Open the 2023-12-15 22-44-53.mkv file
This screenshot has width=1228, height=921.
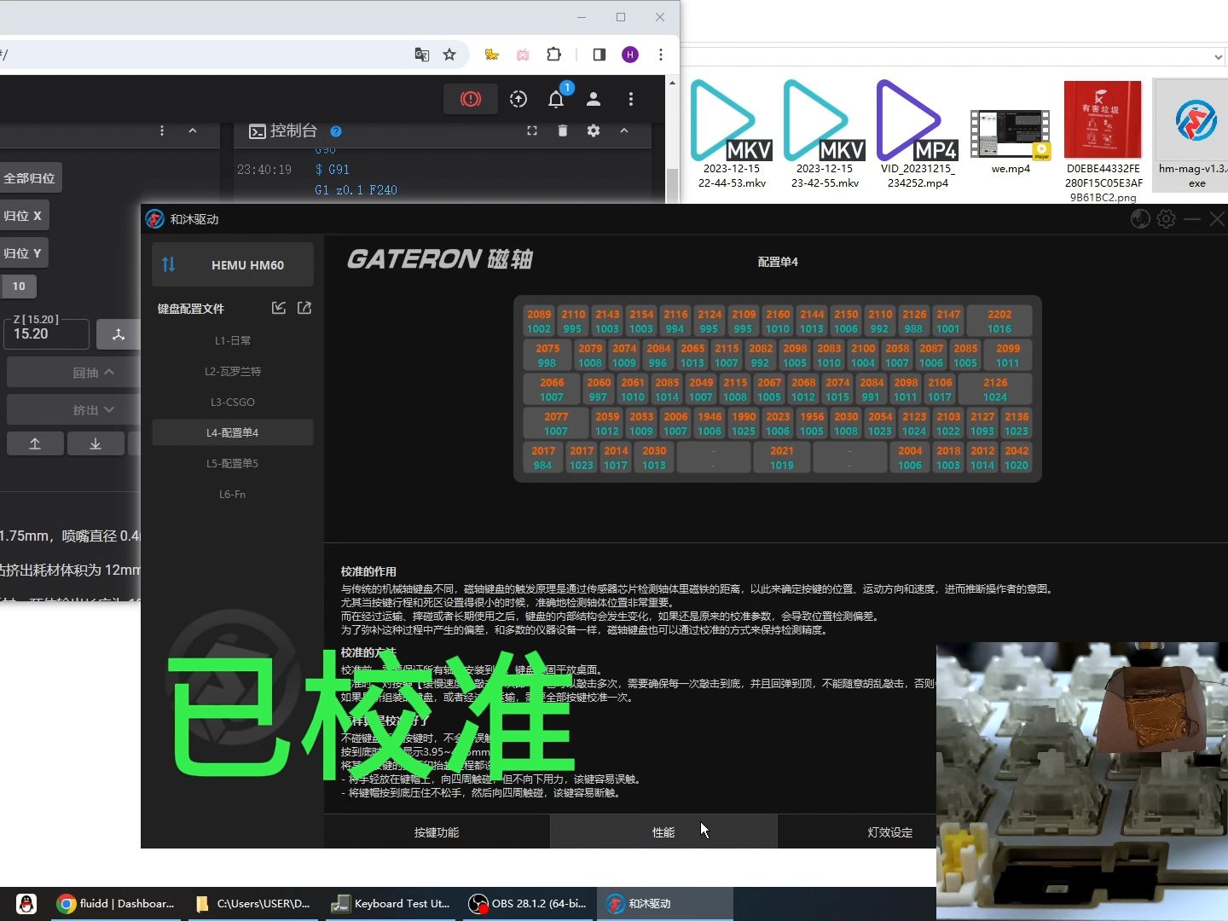[x=732, y=135]
